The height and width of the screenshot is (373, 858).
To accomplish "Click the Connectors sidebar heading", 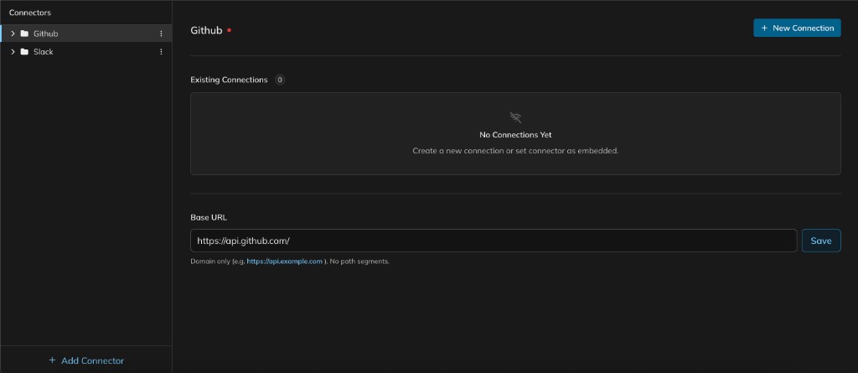I will point(30,12).
